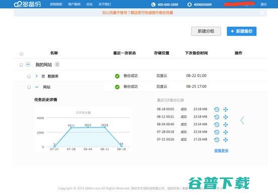Collapse the 我的网站 group with the minus icon
Image resolution: width=278 pixels, height=194 pixels.
tap(28, 64)
